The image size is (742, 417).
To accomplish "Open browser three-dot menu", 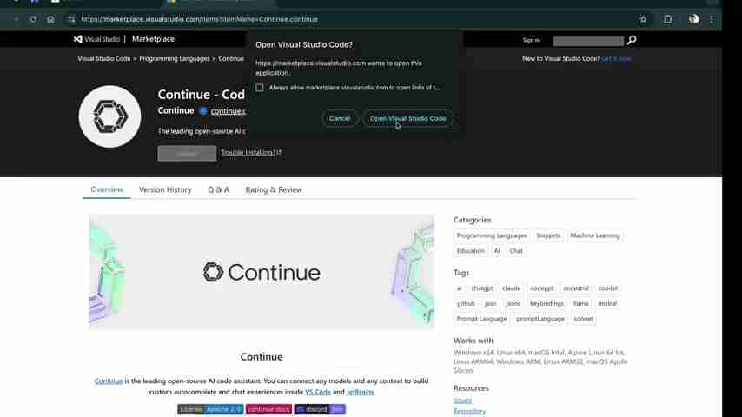I will pyautogui.click(x=712, y=19).
